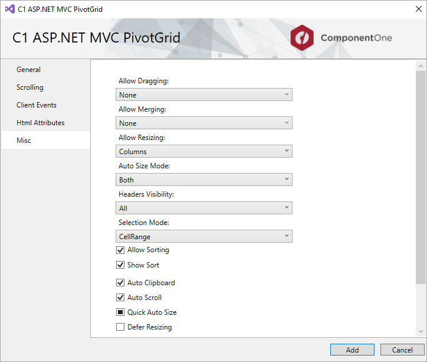Close the PivotGrid dialog window

point(419,9)
